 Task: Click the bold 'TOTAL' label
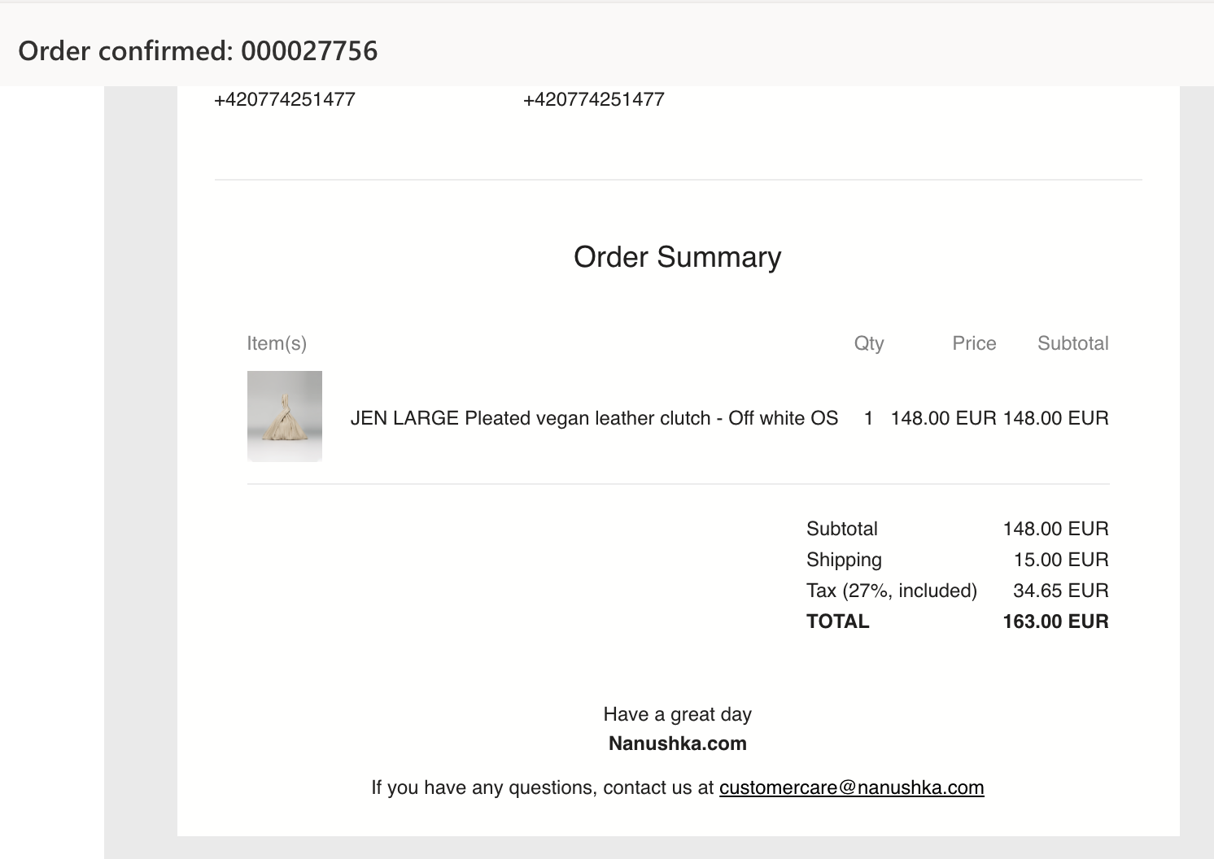837,621
